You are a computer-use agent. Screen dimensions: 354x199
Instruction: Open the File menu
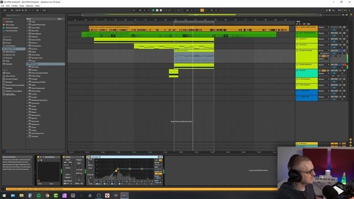click(x=2, y=6)
